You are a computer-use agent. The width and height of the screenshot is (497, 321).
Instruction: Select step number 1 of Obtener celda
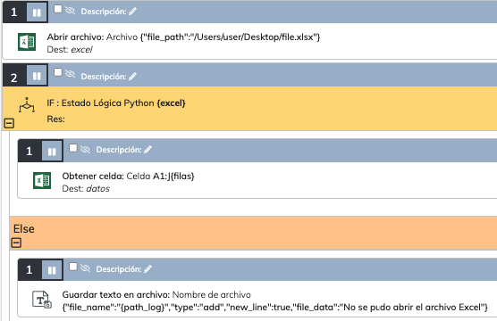pos(29,152)
